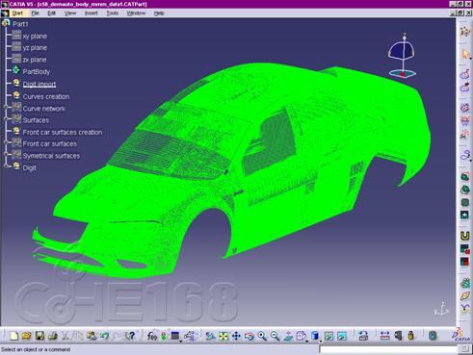Click the What's This help icon
This screenshot has width=473, height=355.
pos(130,336)
